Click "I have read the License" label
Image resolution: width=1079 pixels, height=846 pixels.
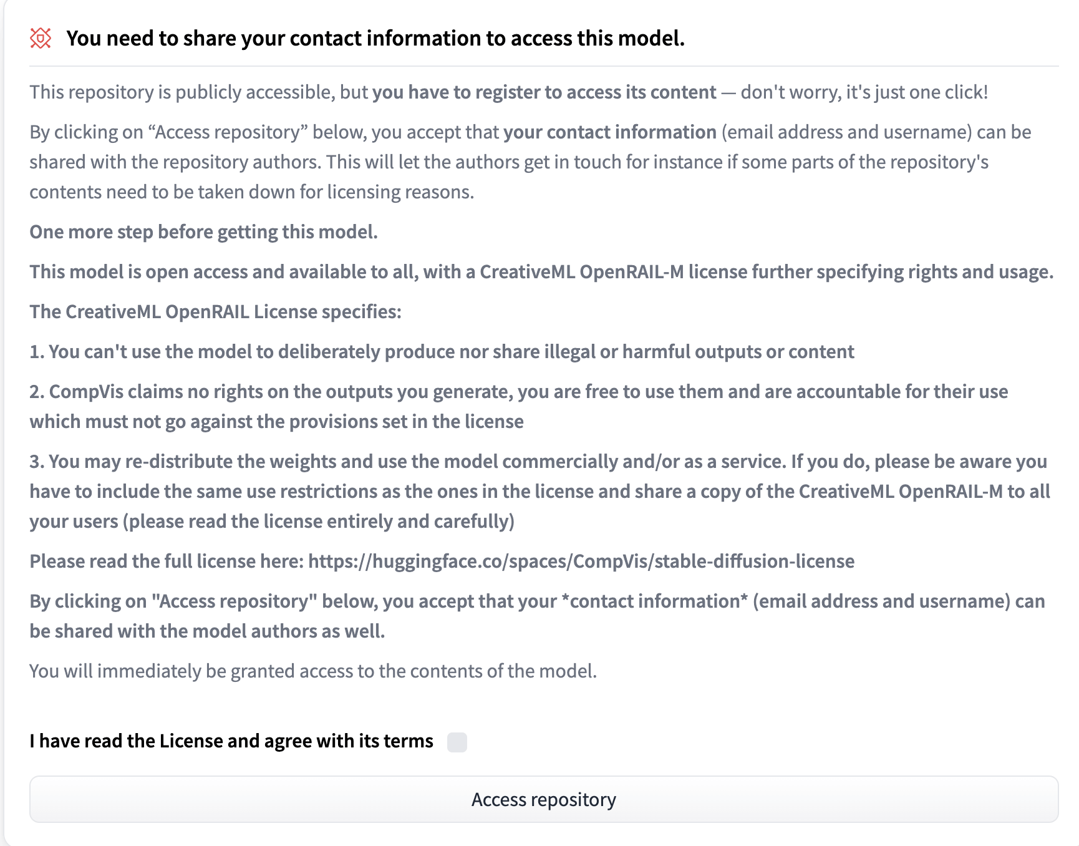[231, 741]
